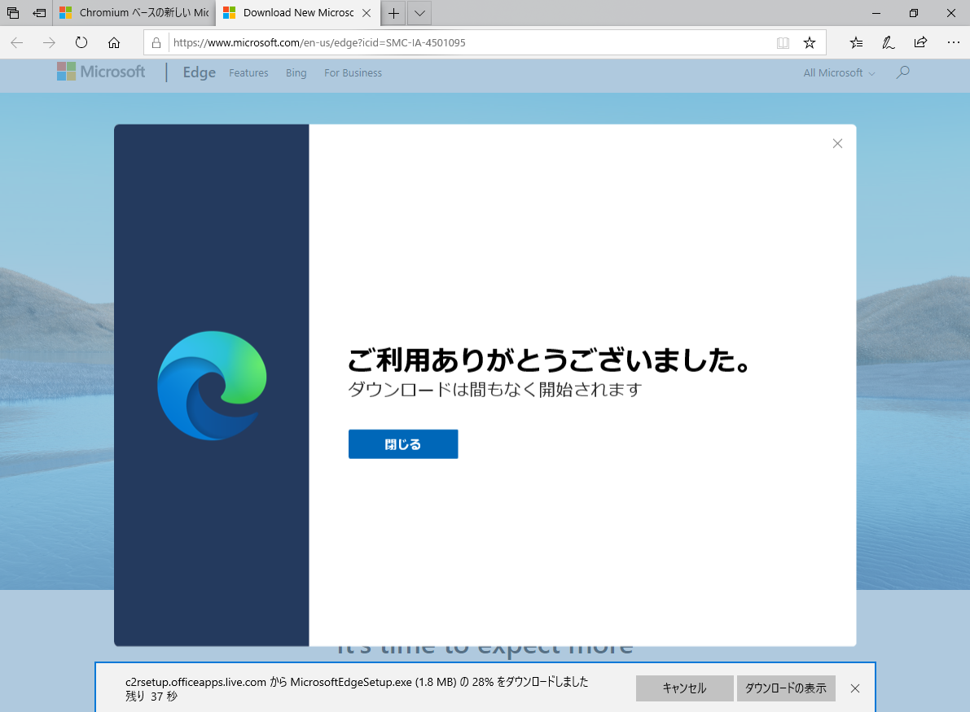Select the Web Note pen icon
This screenshot has height=712, width=970.
tap(888, 42)
